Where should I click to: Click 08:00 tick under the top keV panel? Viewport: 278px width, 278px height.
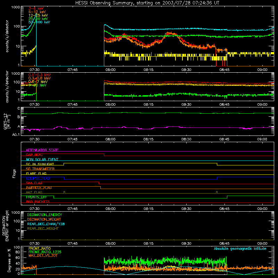pyautogui.click(x=111, y=70)
